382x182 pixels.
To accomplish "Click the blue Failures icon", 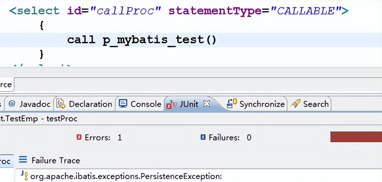I will point(203,137).
